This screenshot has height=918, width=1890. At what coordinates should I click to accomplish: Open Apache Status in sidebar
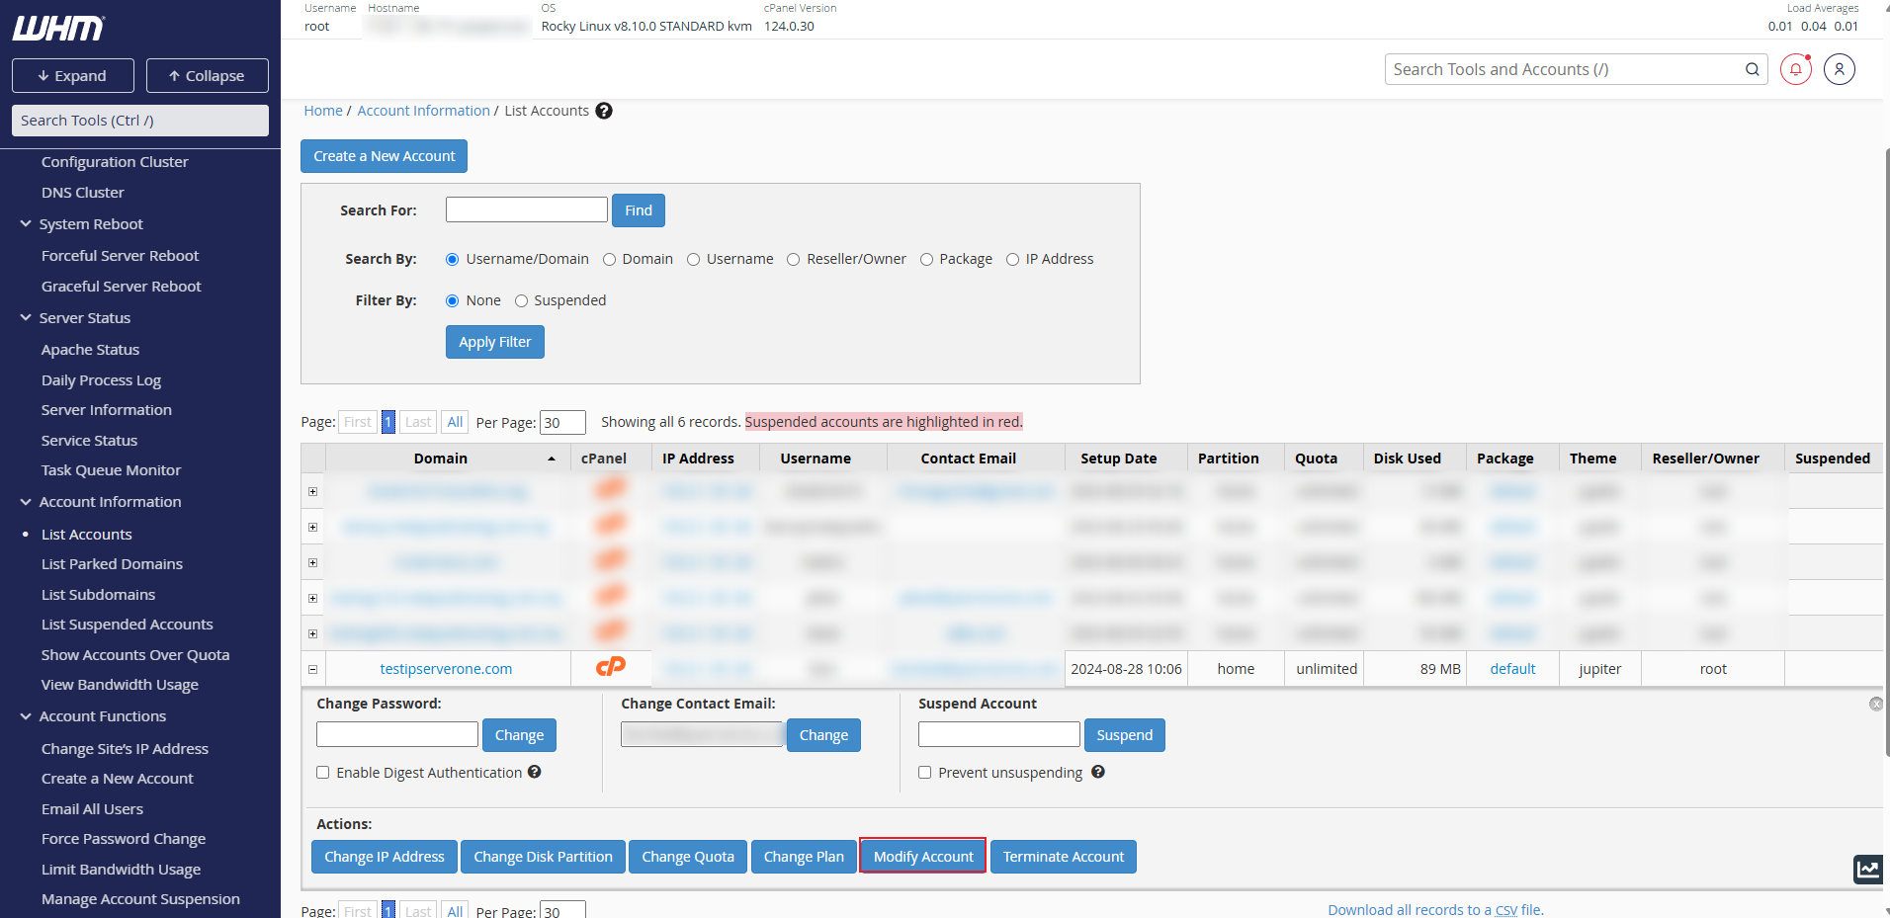(x=90, y=350)
